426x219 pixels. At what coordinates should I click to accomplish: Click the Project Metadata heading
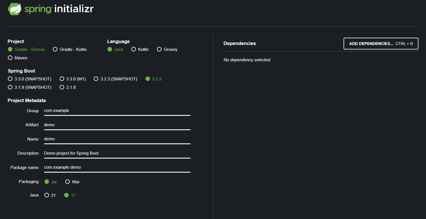point(27,101)
